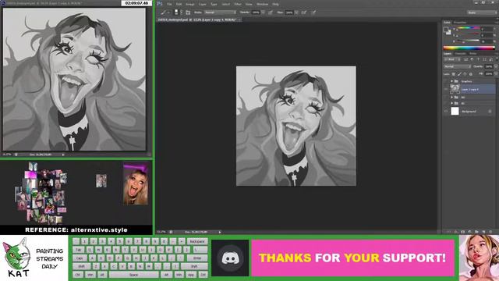The height and width of the screenshot is (281, 499).
Task: Hide the Background layer
Action: (446, 111)
